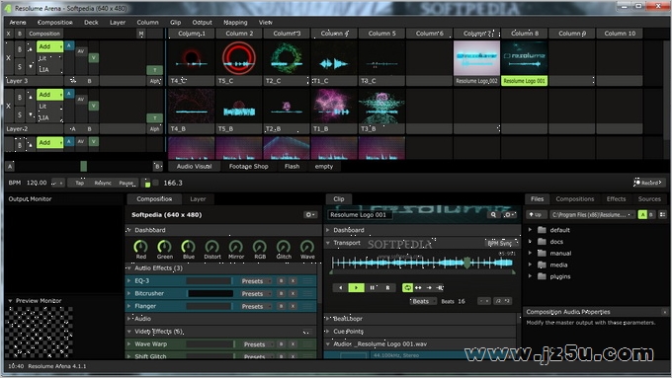Open Bitcrusher Presets dropdown

(x=255, y=294)
